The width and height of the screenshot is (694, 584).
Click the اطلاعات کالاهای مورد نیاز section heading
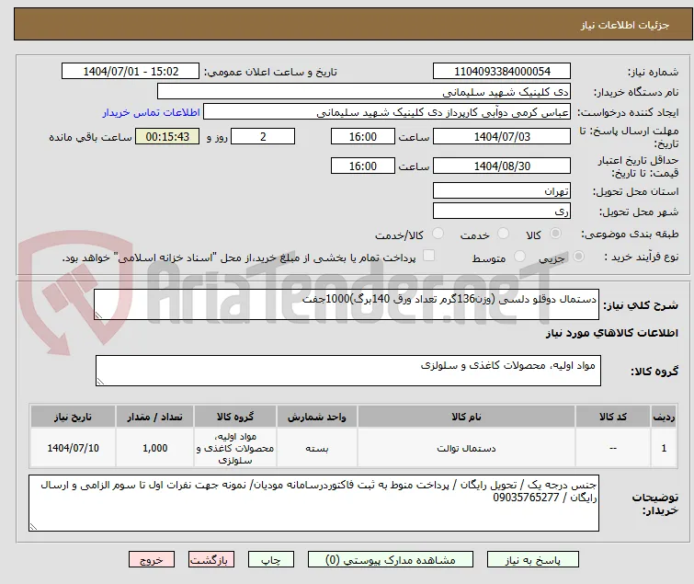pyautogui.click(x=611, y=333)
